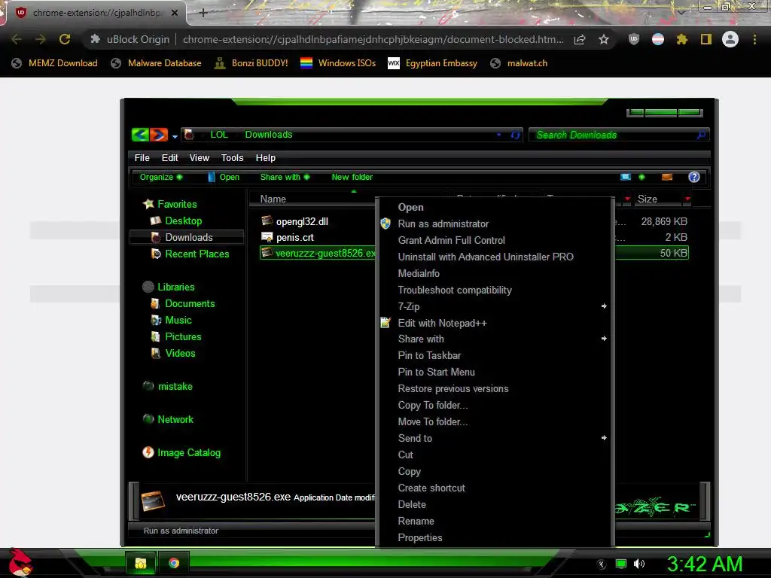
Task: Choose Delete in the context menu
Action: (412, 505)
